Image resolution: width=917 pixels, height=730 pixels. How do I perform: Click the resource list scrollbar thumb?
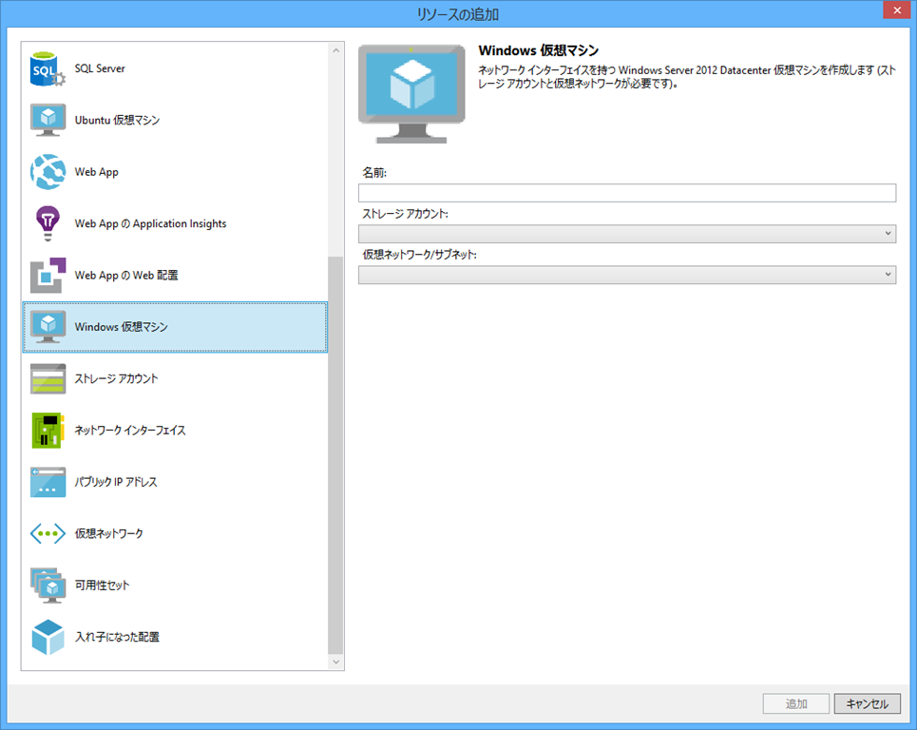[x=335, y=455]
